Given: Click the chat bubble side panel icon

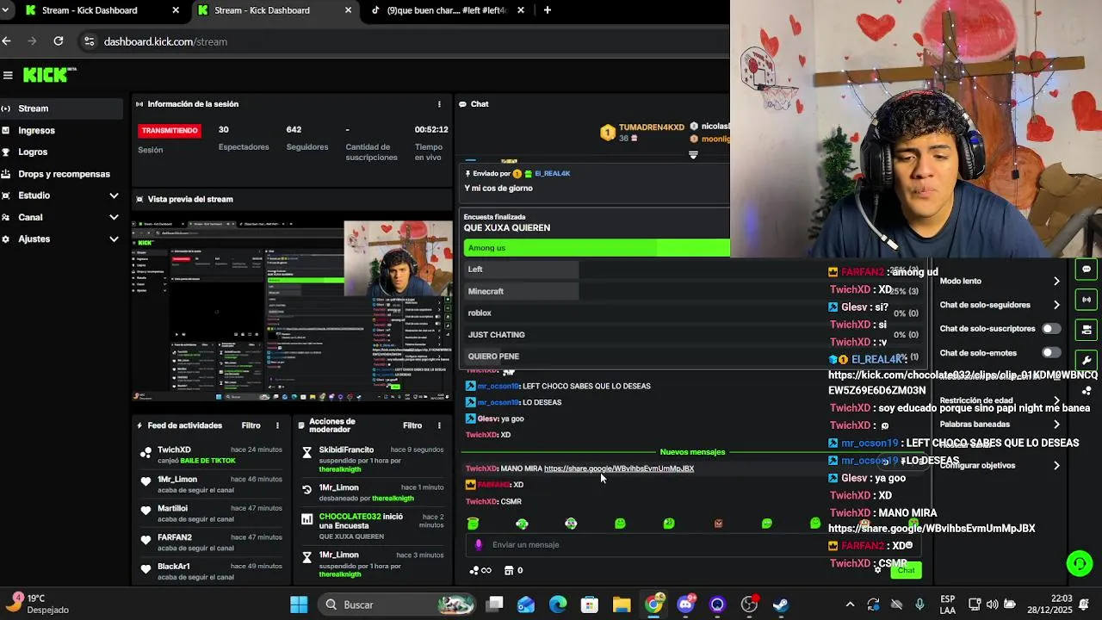Looking at the screenshot, I should (x=1087, y=270).
